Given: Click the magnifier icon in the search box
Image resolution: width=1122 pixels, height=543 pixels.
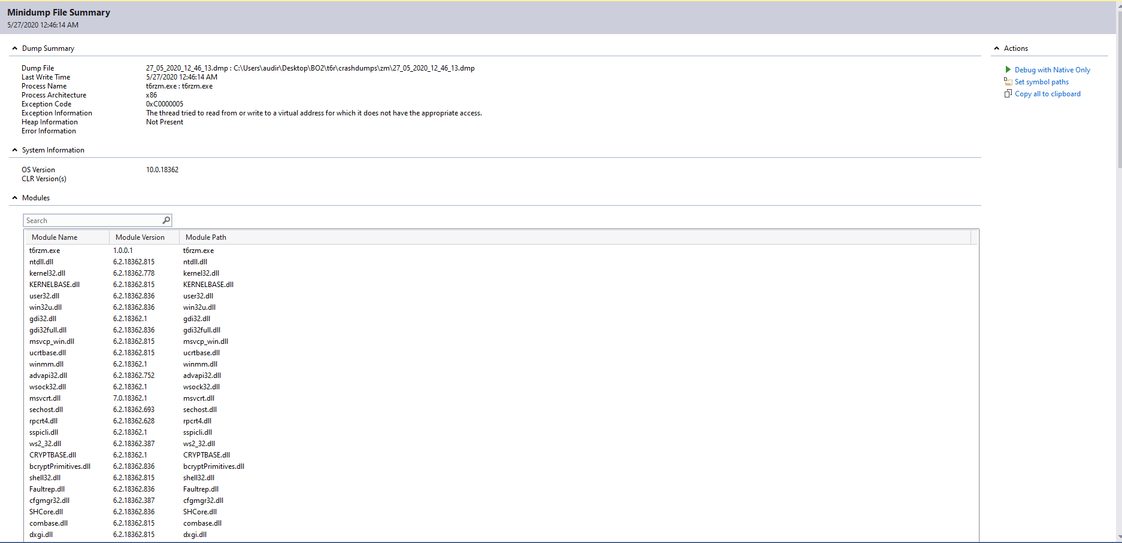Looking at the screenshot, I should [166, 221].
